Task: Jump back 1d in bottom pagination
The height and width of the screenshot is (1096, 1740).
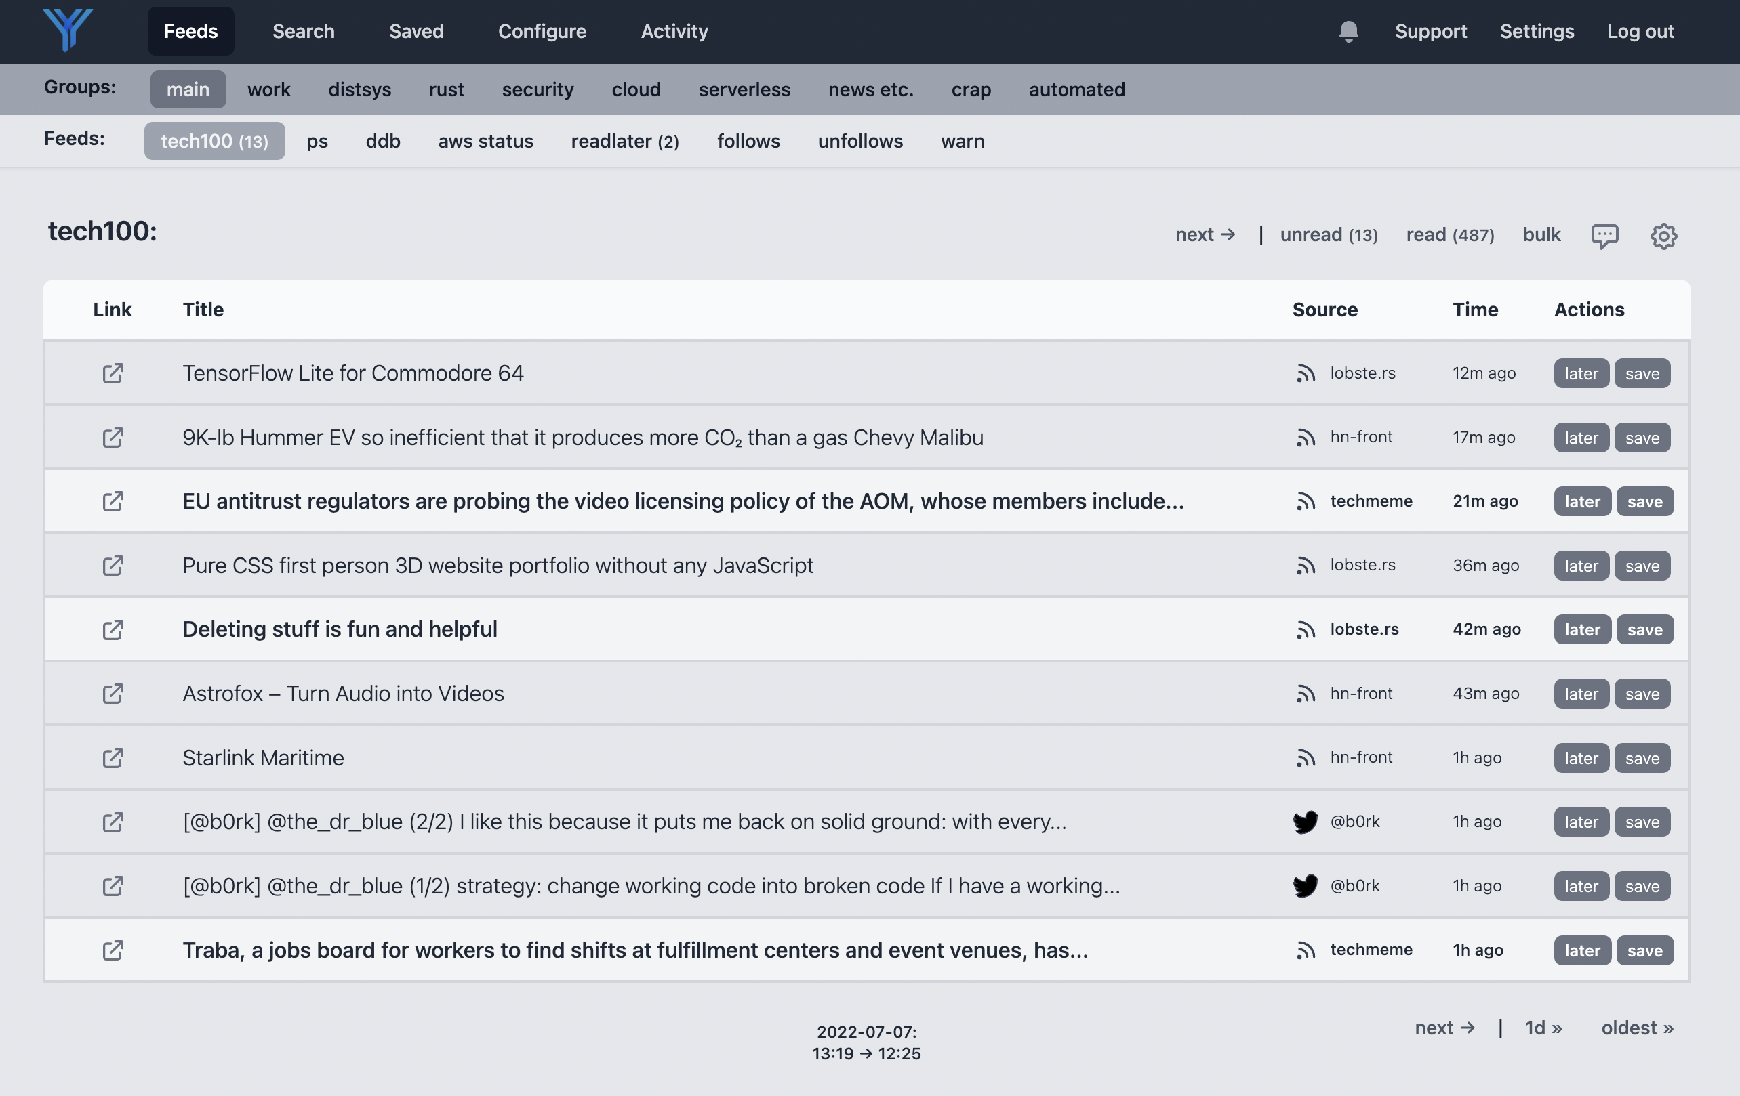Action: [1543, 1028]
